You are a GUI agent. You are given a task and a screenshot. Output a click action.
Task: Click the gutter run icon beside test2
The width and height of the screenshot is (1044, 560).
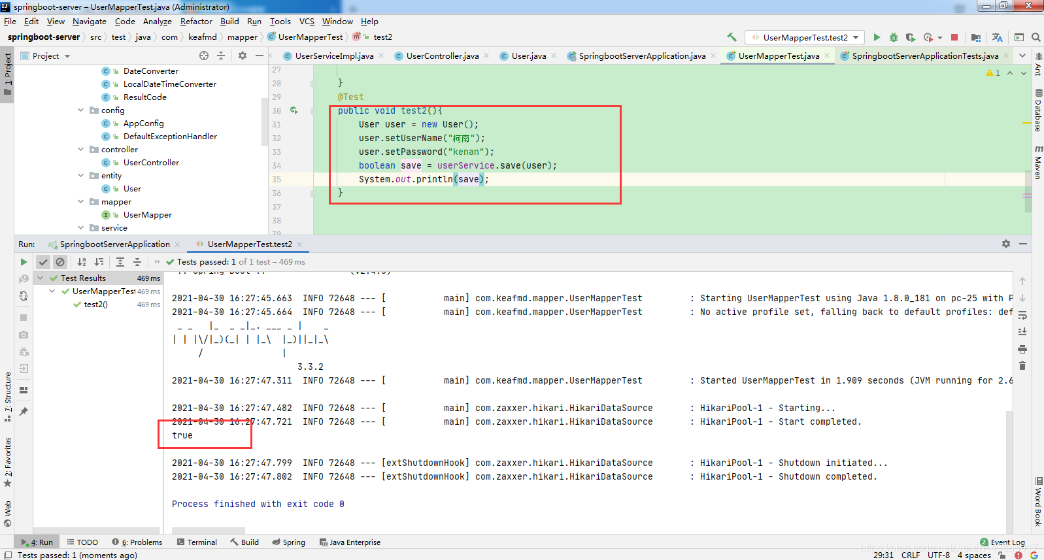tap(294, 110)
